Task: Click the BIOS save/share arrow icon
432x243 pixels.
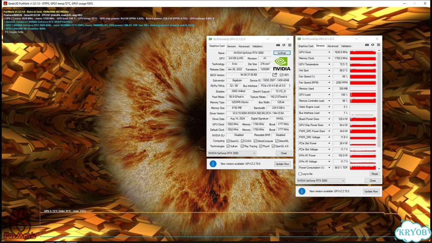Action: coord(275,75)
